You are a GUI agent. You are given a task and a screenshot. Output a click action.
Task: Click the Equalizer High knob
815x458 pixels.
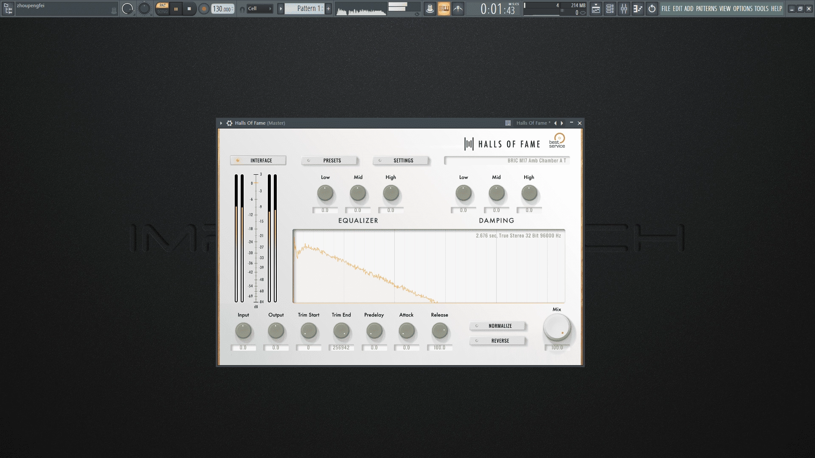coord(391,193)
